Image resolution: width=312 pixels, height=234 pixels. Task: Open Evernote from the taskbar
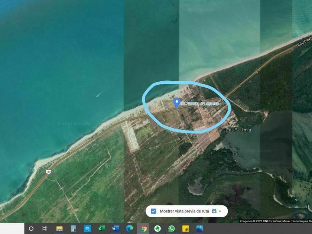pyautogui.click(x=157, y=229)
